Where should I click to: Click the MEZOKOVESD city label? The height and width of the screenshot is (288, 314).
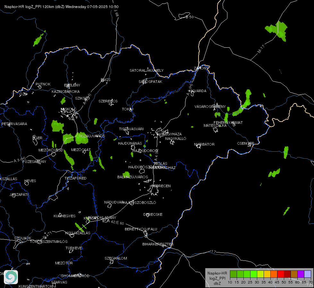point(51,150)
